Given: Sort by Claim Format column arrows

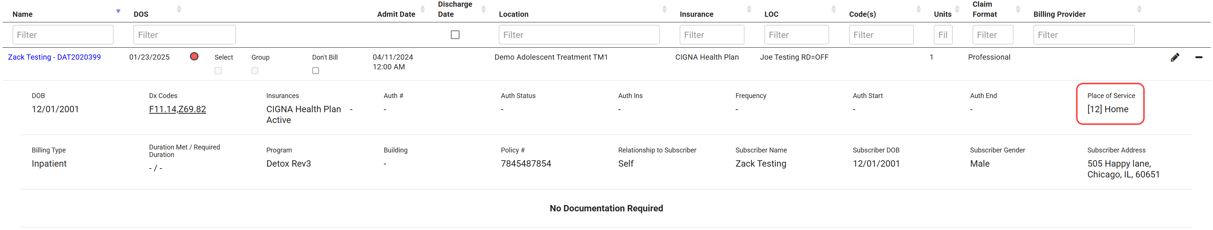Looking at the screenshot, I should tap(1017, 9).
